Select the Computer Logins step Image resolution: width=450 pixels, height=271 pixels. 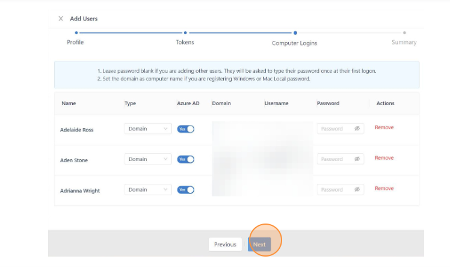pos(294,43)
